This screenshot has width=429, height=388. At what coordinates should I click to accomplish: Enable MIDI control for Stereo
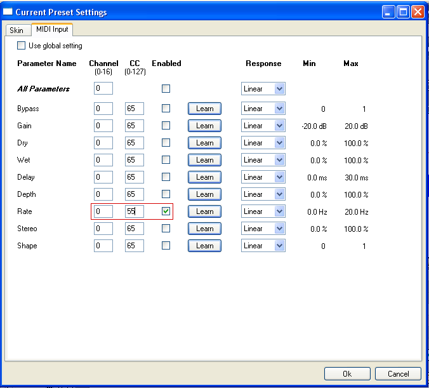(166, 229)
